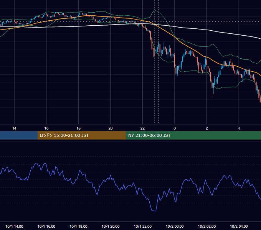Click the 0 hour label on price chart

pyautogui.click(x=175, y=128)
